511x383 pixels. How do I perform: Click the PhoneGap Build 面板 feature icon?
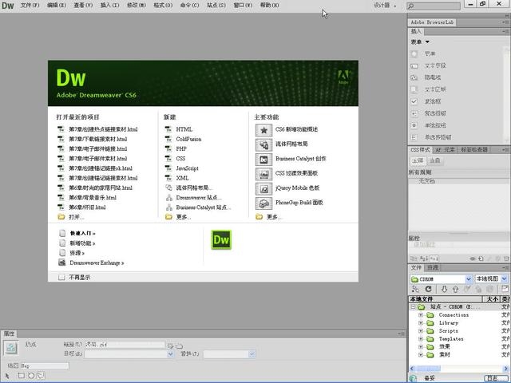point(263,203)
